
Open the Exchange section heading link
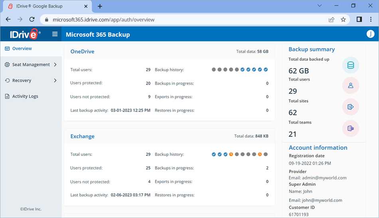[83, 136]
